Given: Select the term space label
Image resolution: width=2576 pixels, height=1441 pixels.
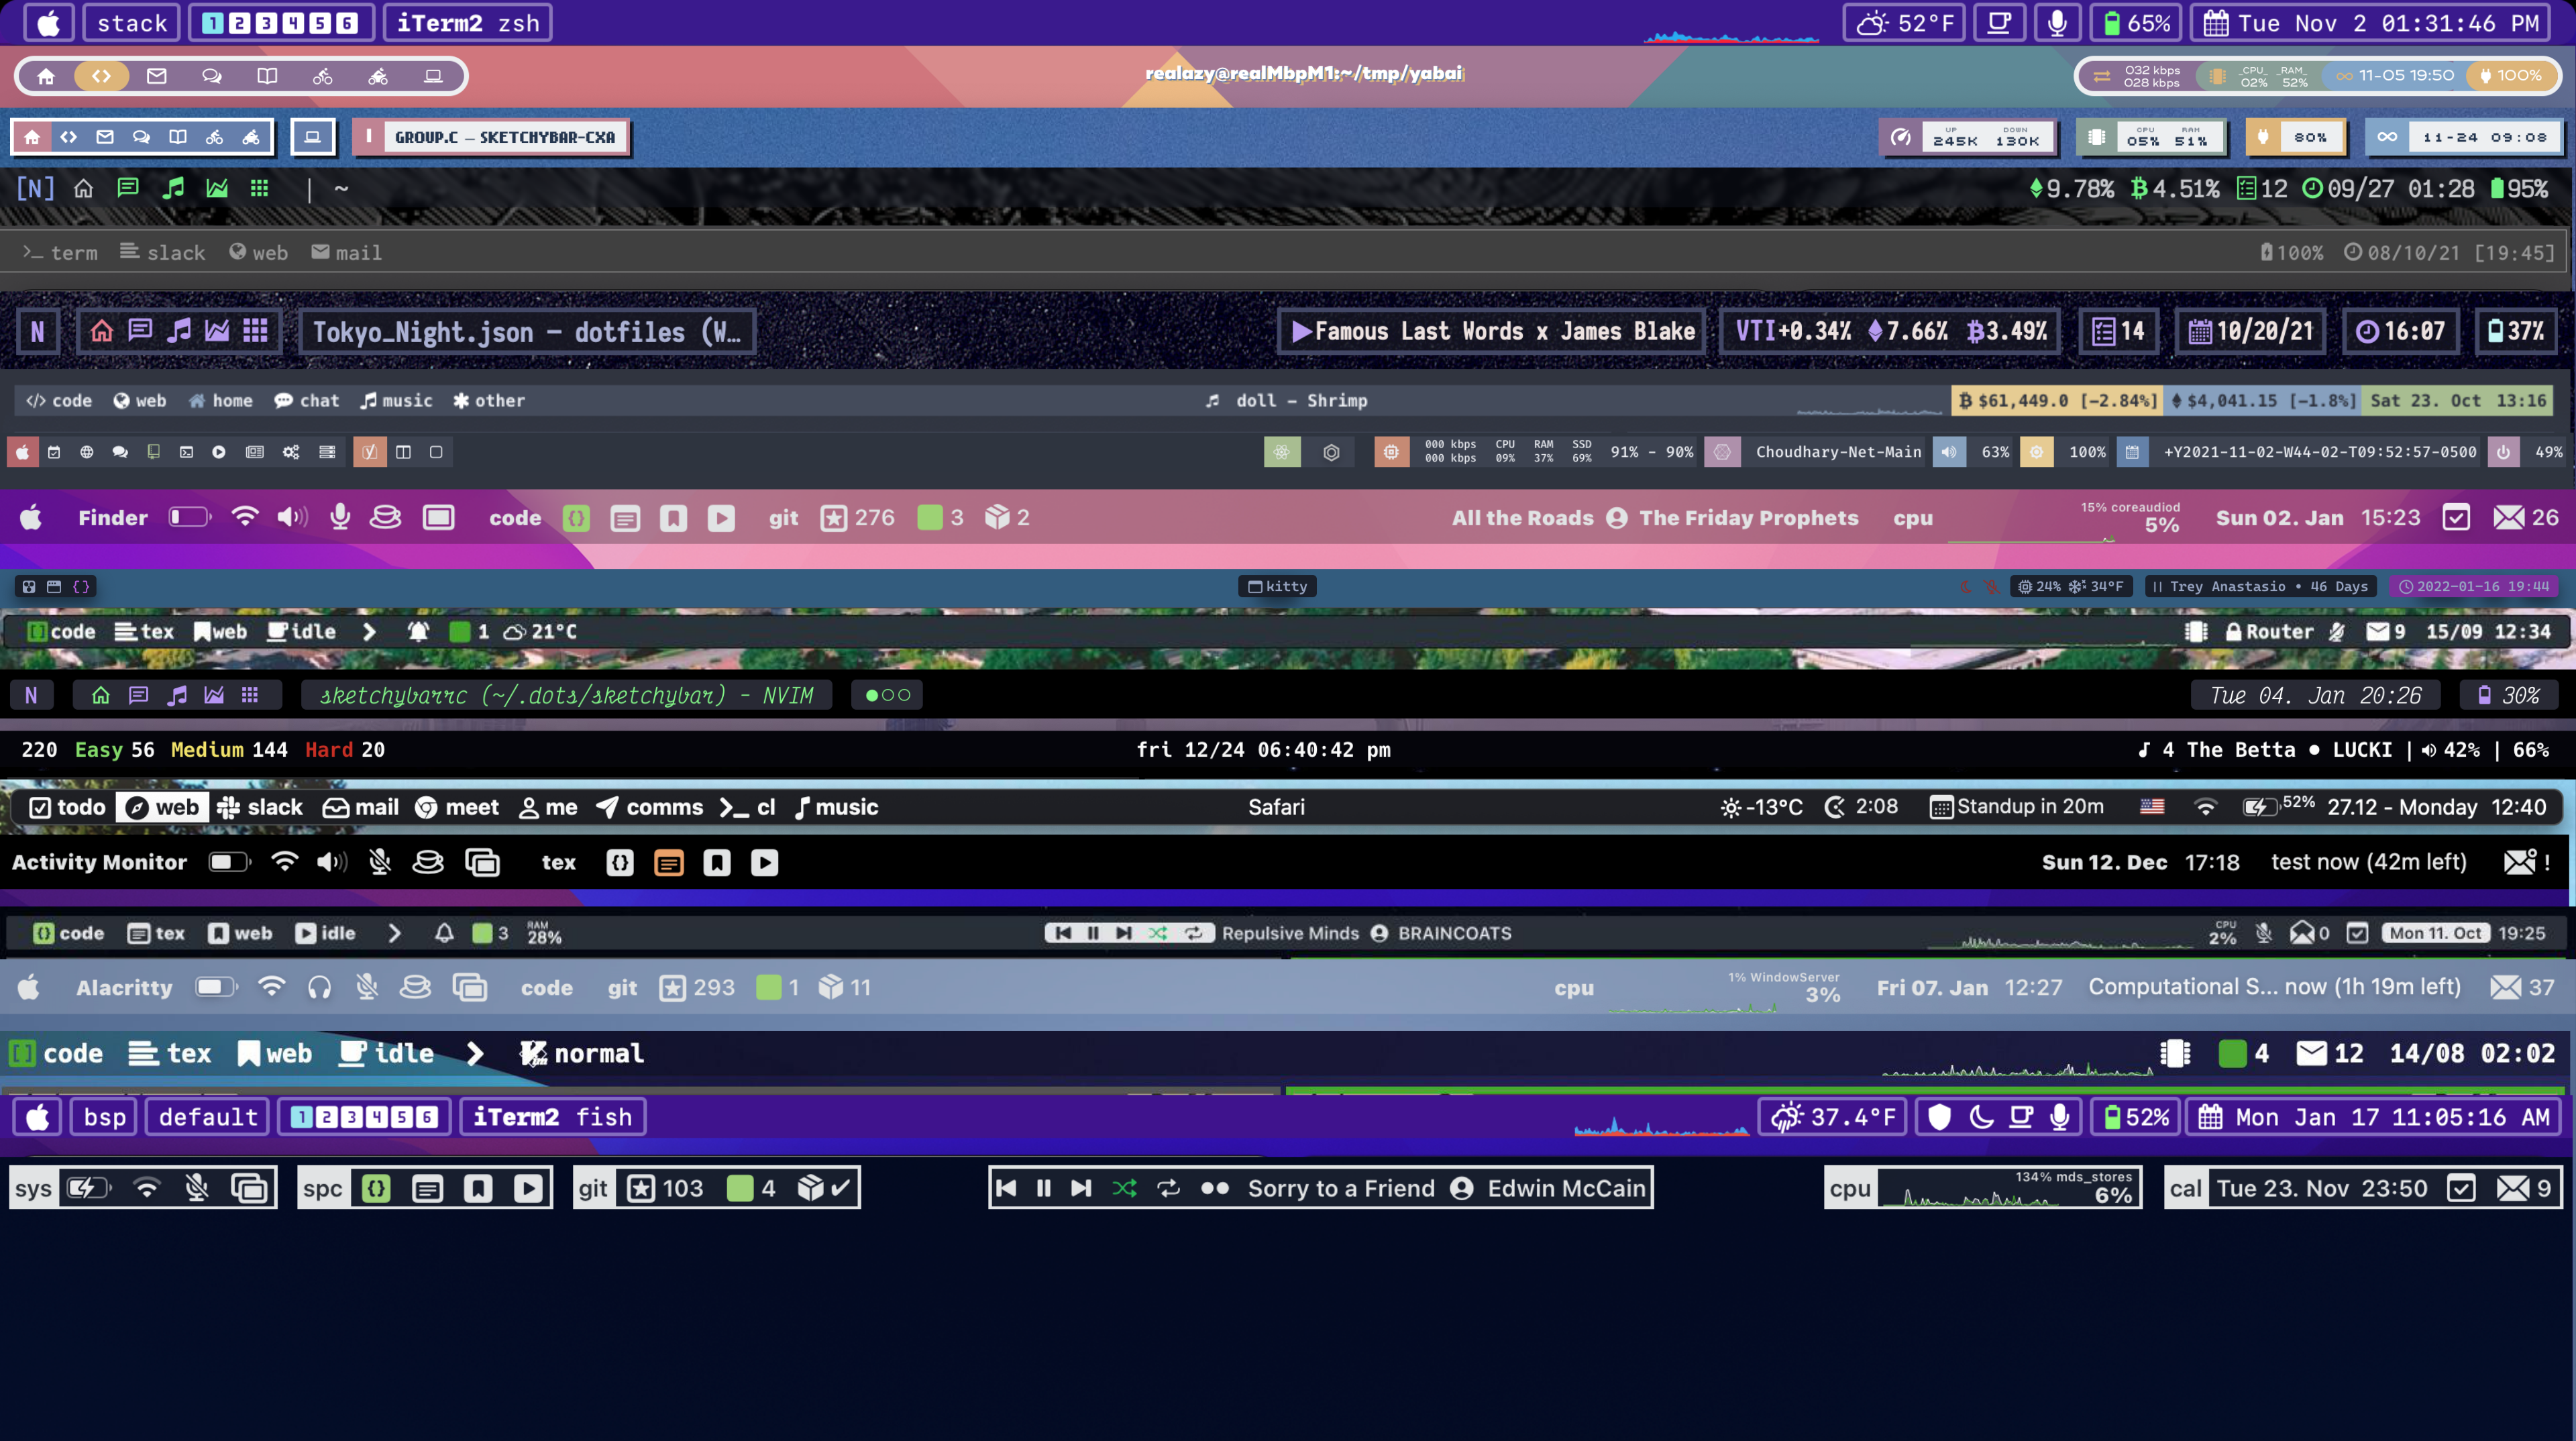Looking at the screenshot, I should click(60, 253).
